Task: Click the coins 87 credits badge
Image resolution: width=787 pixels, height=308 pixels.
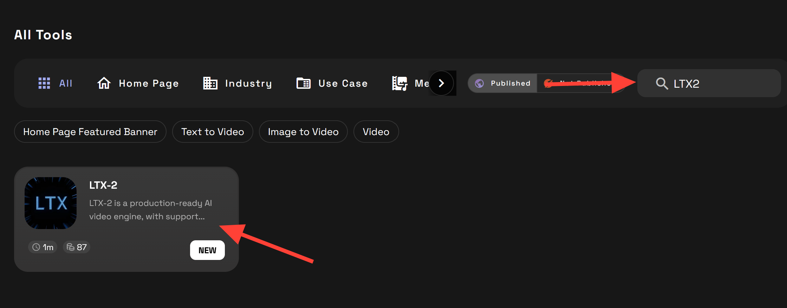Action: point(77,247)
